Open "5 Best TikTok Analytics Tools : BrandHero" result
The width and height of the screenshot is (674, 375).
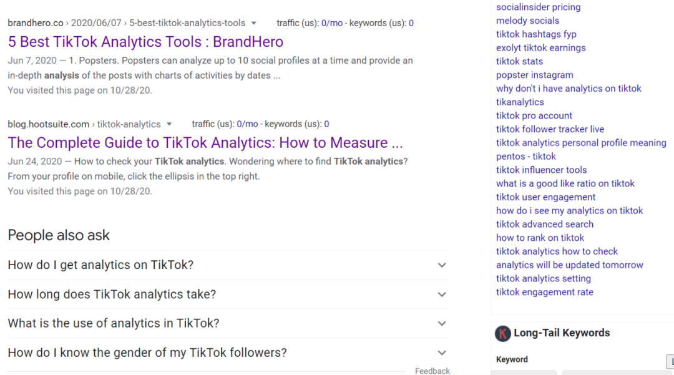(x=145, y=42)
